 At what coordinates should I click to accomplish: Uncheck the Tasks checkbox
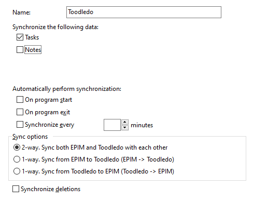20,37
